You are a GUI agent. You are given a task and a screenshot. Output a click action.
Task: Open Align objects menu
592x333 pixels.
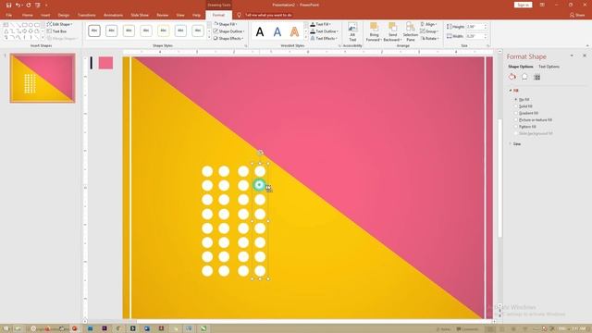tap(428, 24)
